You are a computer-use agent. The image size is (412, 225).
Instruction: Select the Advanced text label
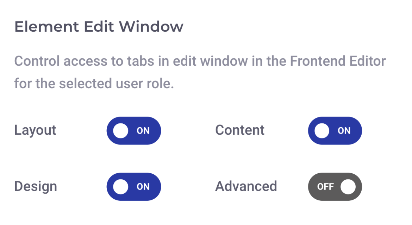(x=246, y=186)
